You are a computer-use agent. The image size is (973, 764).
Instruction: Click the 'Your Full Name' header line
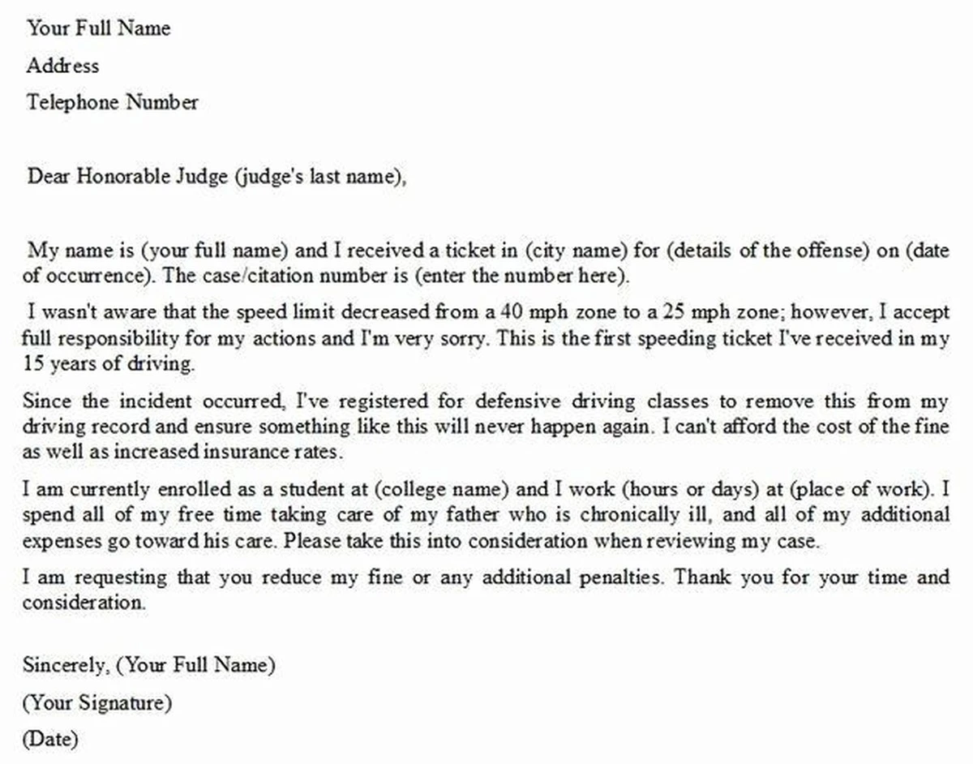(x=99, y=28)
